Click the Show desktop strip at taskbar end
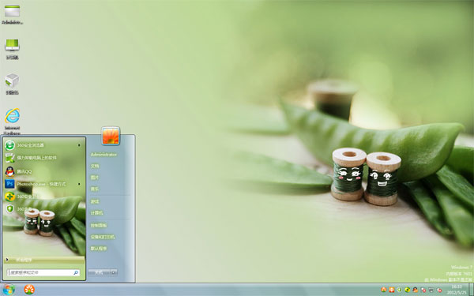Image resolution: width=474 pixels, height=296 pixels. pyautogui.click(x=471, y=290)
